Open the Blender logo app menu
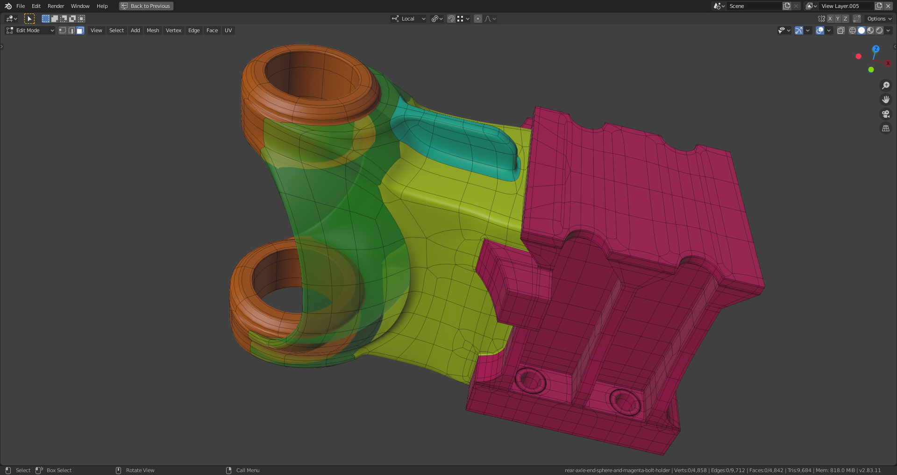 [x=8, y=6]
